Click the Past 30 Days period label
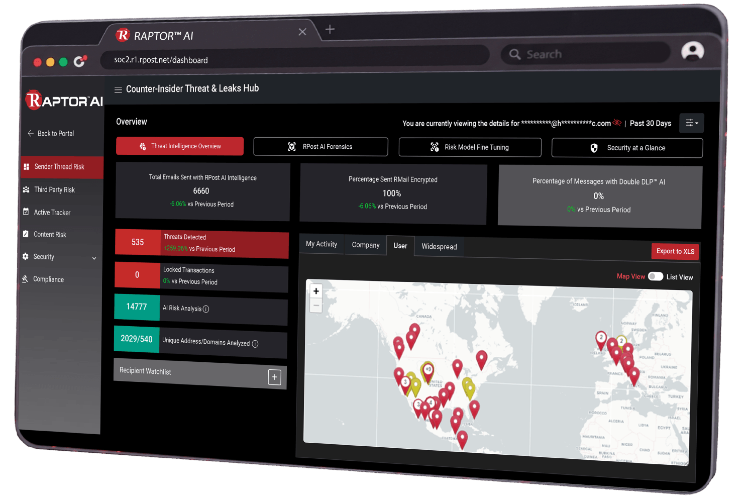Viewport: 743px width, 499px height. coord(650,123)
